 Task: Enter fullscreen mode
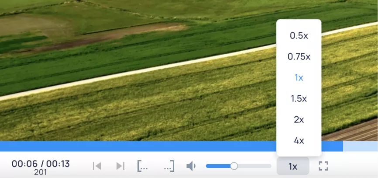(x=323, y=166)
